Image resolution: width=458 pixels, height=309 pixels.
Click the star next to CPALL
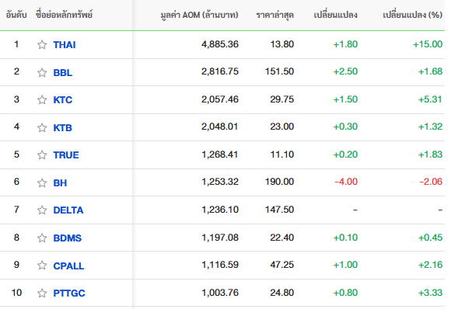[x=42, y=266]
